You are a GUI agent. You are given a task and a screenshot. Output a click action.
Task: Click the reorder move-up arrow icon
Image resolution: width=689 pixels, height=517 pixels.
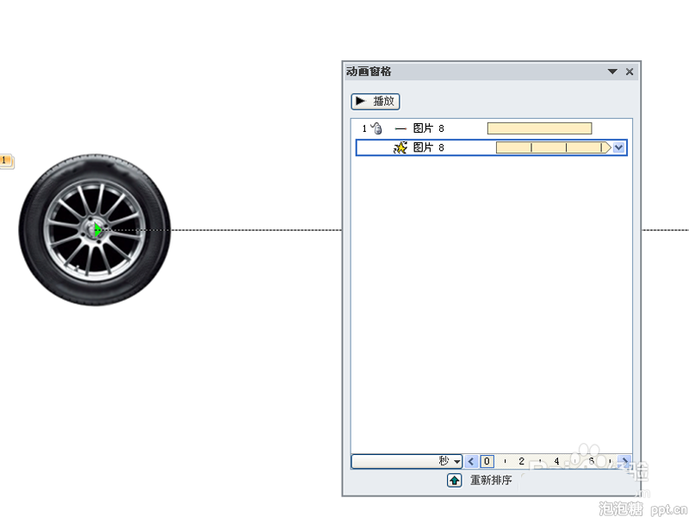coord(454,481)
